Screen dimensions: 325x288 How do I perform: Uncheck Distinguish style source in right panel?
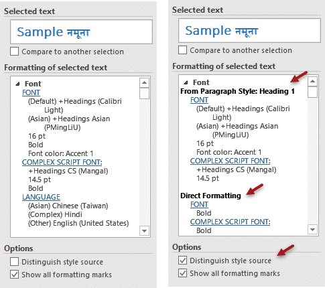[x=182, y=261]
